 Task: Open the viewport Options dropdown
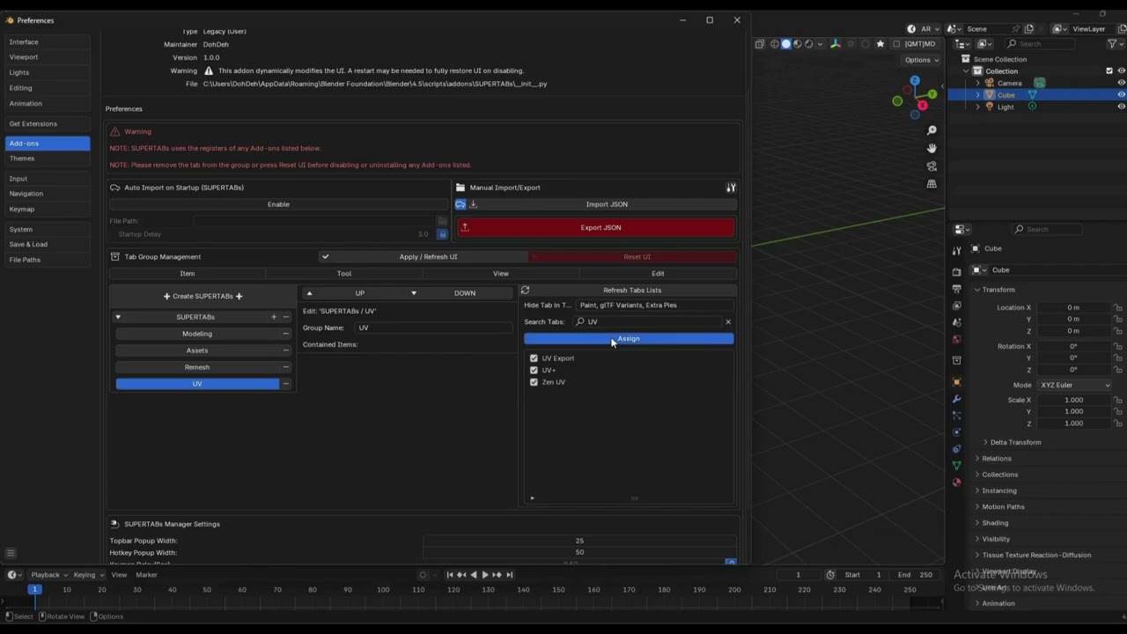pos(921,60)
